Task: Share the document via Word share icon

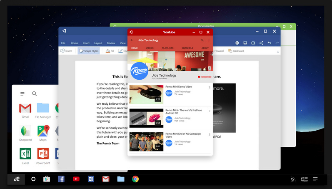Action: point(261,43)
